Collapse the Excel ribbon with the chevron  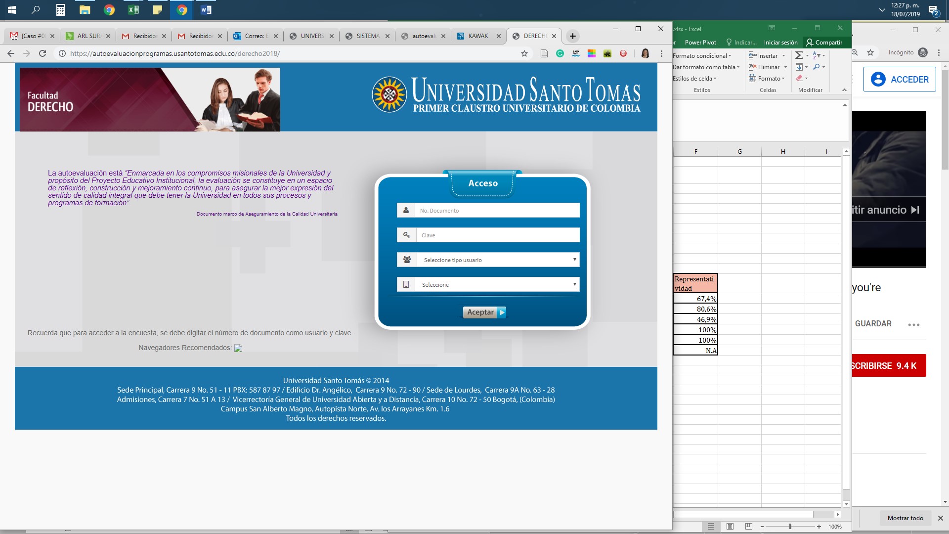point(844,90)
